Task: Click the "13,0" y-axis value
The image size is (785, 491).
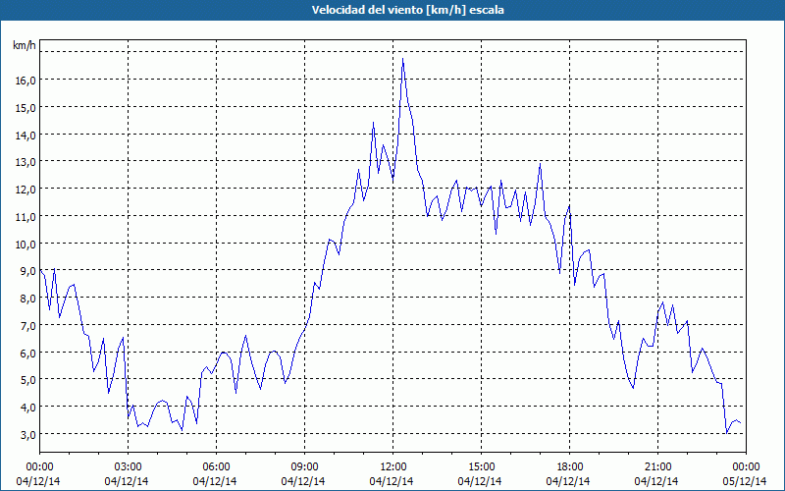Action: [x=24, y=162]
